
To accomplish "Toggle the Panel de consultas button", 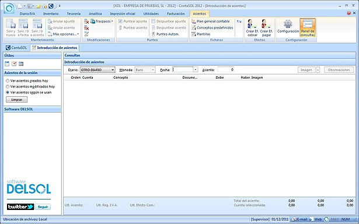I will point(308,27).
